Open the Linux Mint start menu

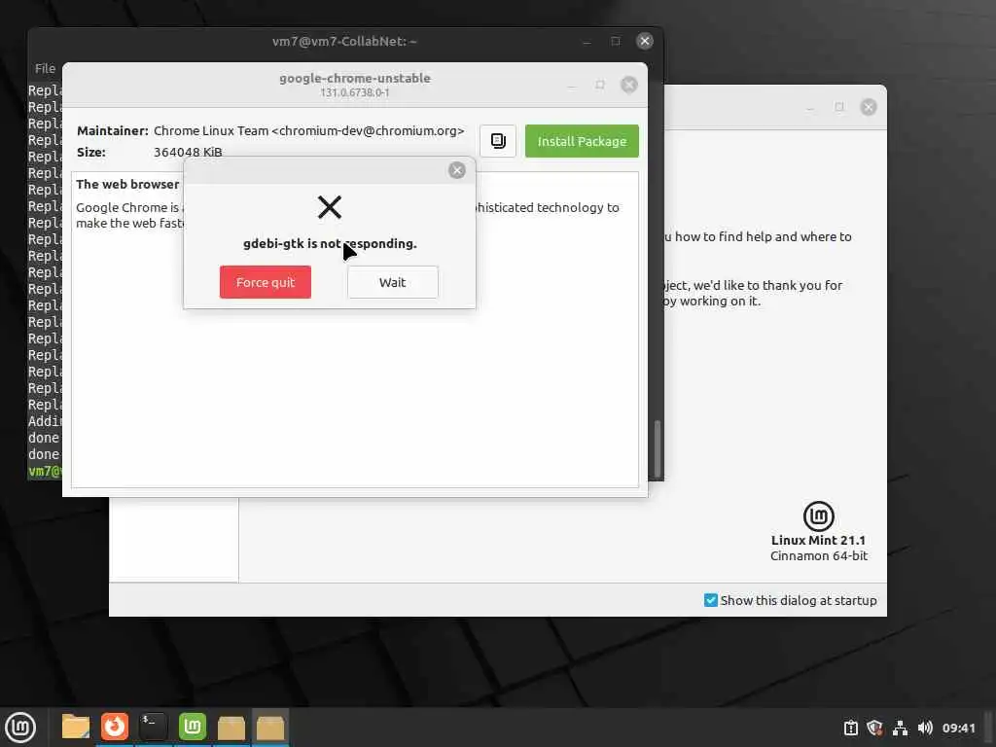[20, 728]
